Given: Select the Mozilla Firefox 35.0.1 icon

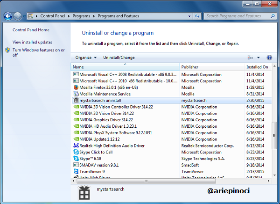Looking at the screenshot, I should pos(76,87).
